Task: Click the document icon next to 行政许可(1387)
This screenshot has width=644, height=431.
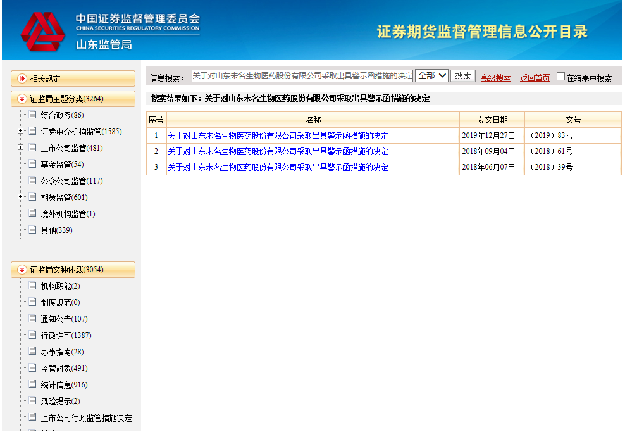Action: [x=32, y=335]
